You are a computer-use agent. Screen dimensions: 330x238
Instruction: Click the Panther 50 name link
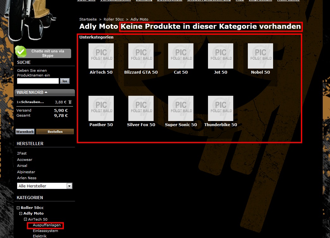tap(101, 125)
